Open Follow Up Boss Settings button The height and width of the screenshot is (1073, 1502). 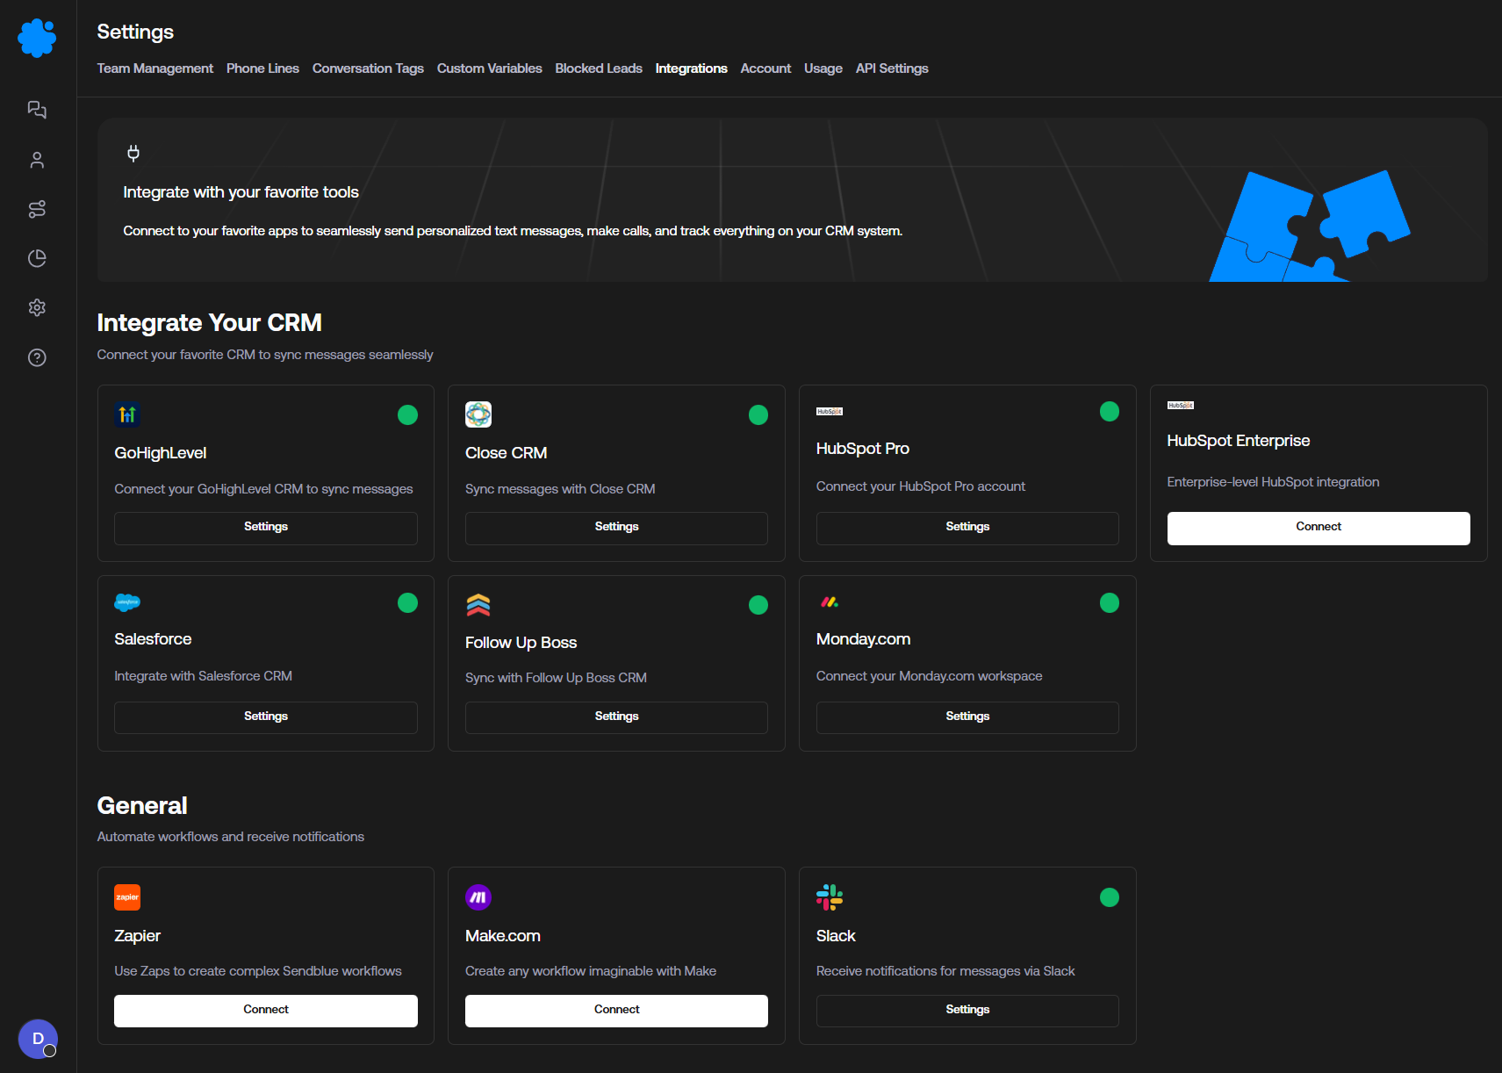(x=616, y=717)
